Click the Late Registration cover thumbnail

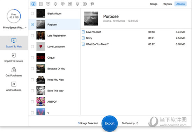point(41,35)
